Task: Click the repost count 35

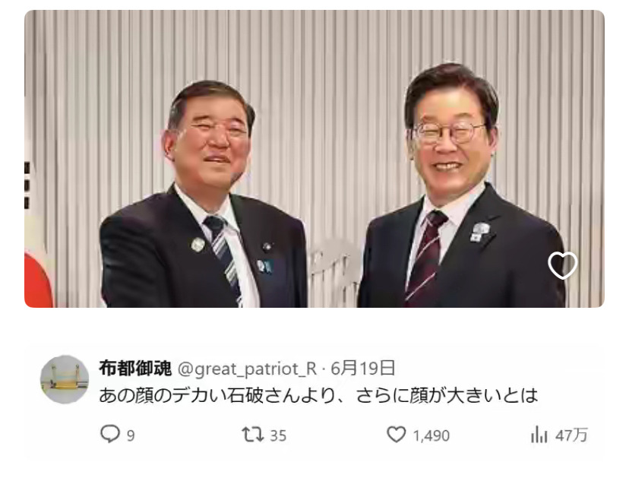Action: click(x=278, y=436)
